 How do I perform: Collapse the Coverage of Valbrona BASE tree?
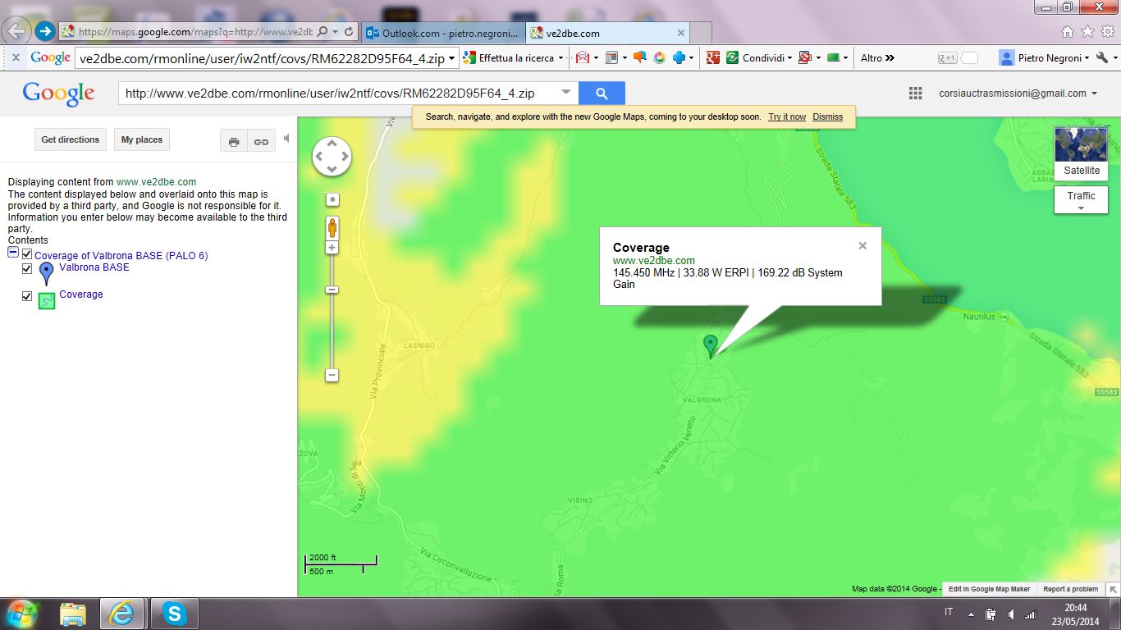[13, 253]
